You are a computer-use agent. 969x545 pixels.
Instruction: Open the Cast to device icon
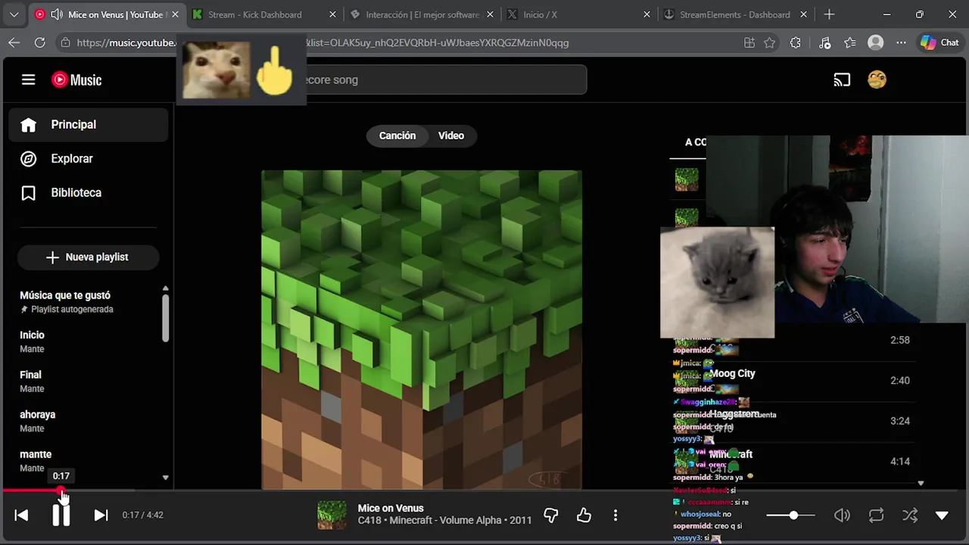click(x=842, y=79)
